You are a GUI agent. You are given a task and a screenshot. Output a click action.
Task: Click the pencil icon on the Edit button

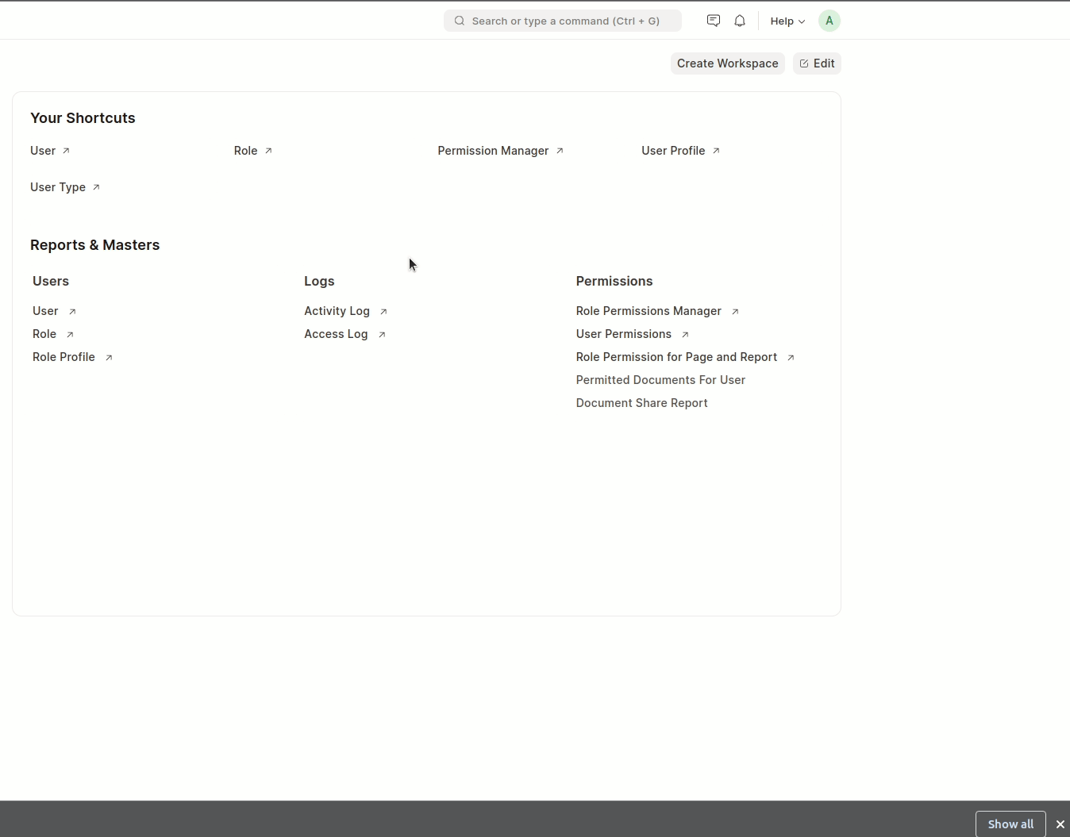coord(804,63)
